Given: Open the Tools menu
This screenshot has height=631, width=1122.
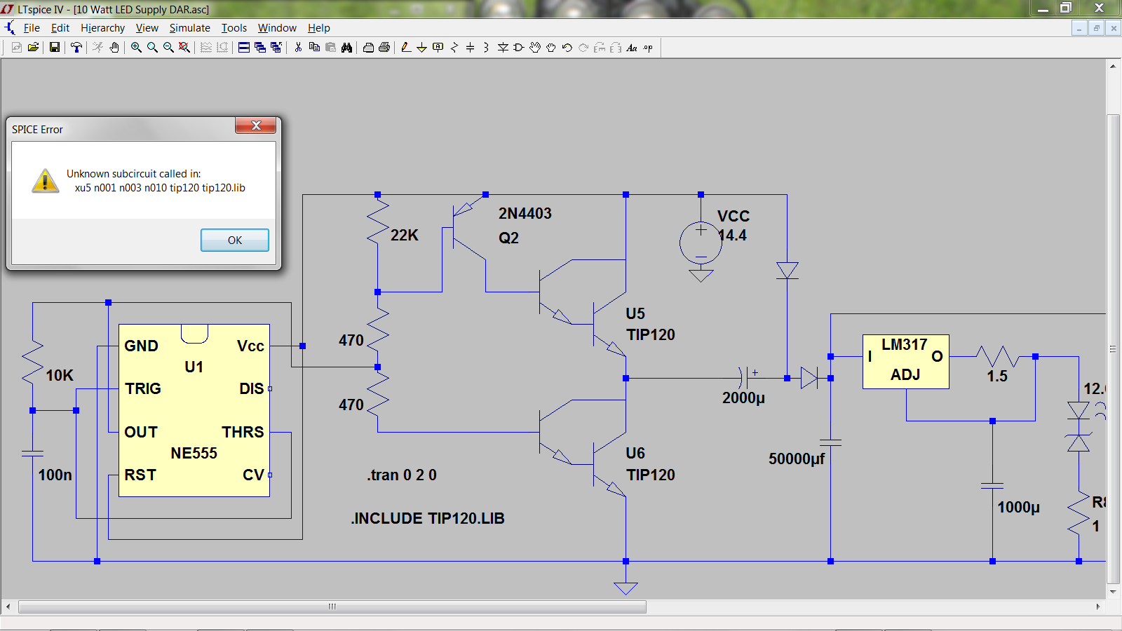Looking at the screenshot, I should click(234, 28).
